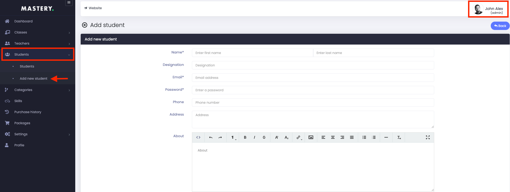Image resolution: width=510 pixels, height=192 pixels.
Task: Apply superscript formatting
Action: pyautogui.click(x=277, y=137)
